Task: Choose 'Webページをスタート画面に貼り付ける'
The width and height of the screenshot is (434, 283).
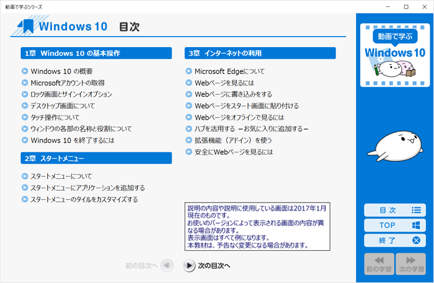Action: (x=247, y=106)
